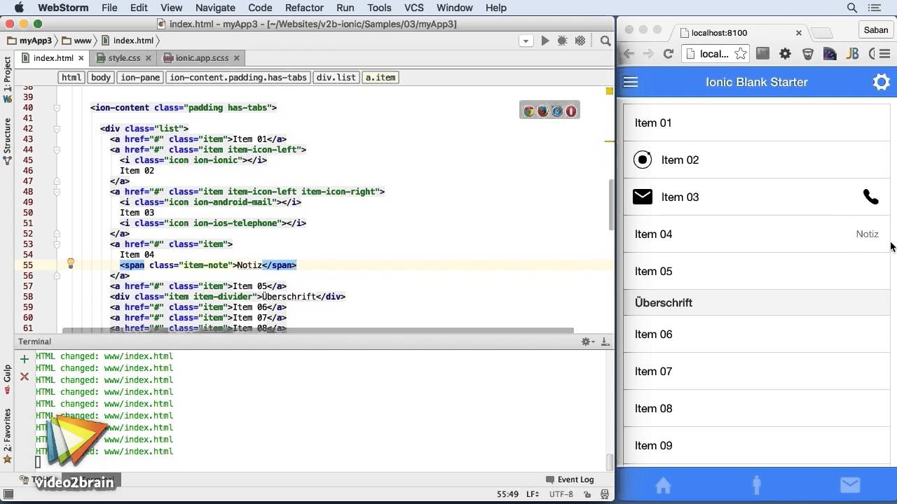Open Item 03 in the Ionic list
897x504 pixels.
point(757,197)
